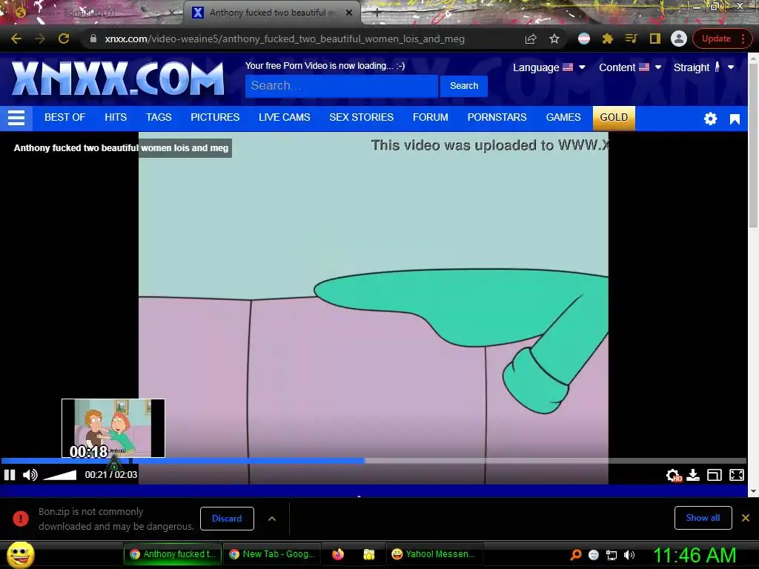
Task: Close the active browser tab
Action: tap(349, 13)
